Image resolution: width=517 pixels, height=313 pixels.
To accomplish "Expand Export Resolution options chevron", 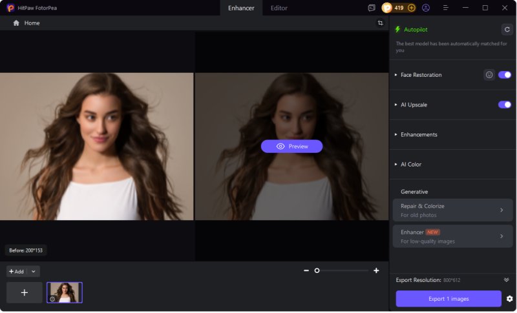I will click(507, 280).
